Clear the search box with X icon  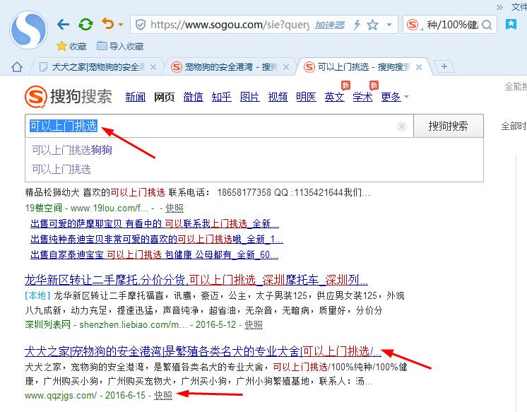(x=402, y=126)
